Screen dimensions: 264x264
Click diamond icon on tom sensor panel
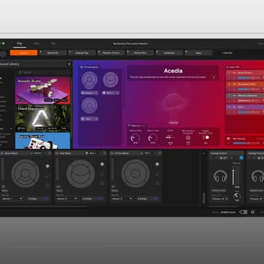pos(157,164)
